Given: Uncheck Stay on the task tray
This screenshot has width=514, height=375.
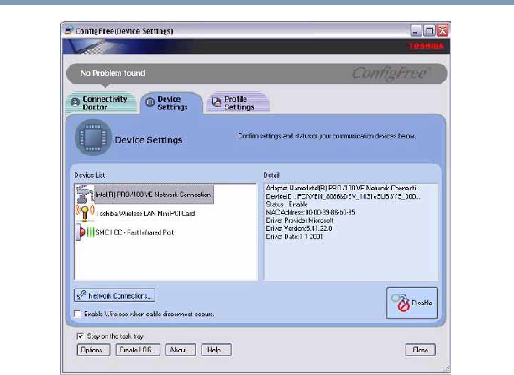Looking at the screenshot, I should [x=80, y=335].
